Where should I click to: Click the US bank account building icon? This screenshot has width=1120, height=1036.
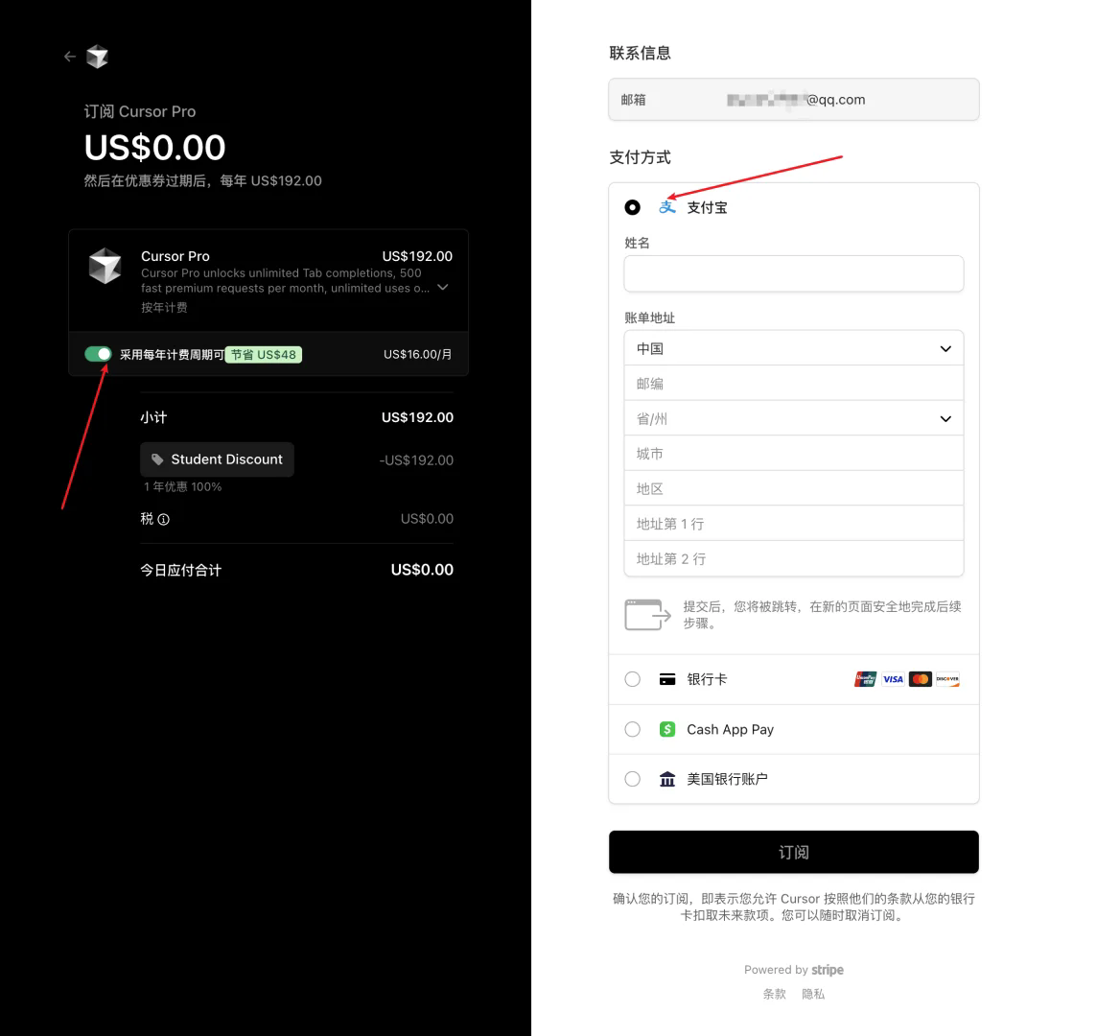click(x=667, y=780)
